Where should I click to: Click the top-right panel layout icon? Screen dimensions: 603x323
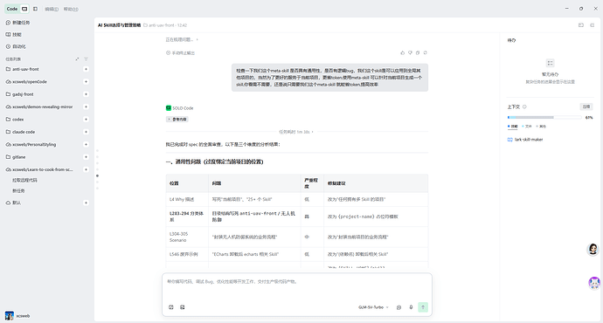point(580,25)
